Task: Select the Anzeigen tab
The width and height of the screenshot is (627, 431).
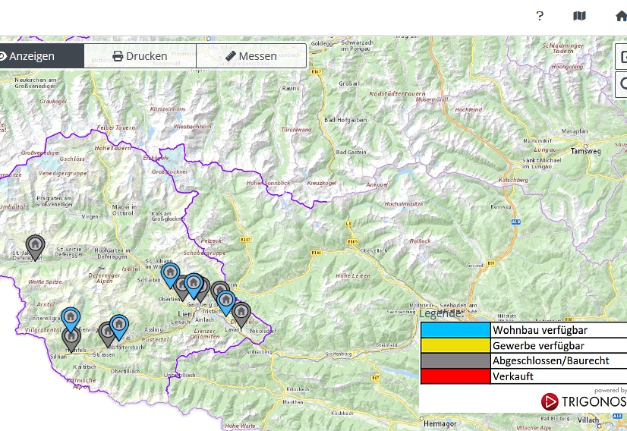Action: 30,56
